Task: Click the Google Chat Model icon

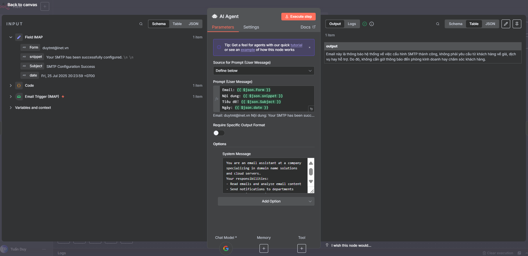Action: tap(226, 248)
